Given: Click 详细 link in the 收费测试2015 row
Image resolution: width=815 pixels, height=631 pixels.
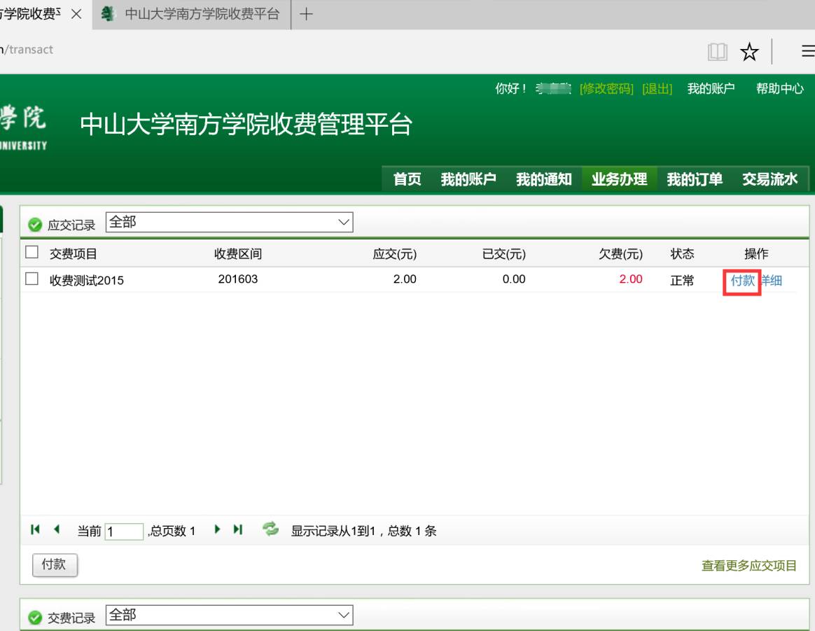Looking at the screenshot, I should coord(772,281).
